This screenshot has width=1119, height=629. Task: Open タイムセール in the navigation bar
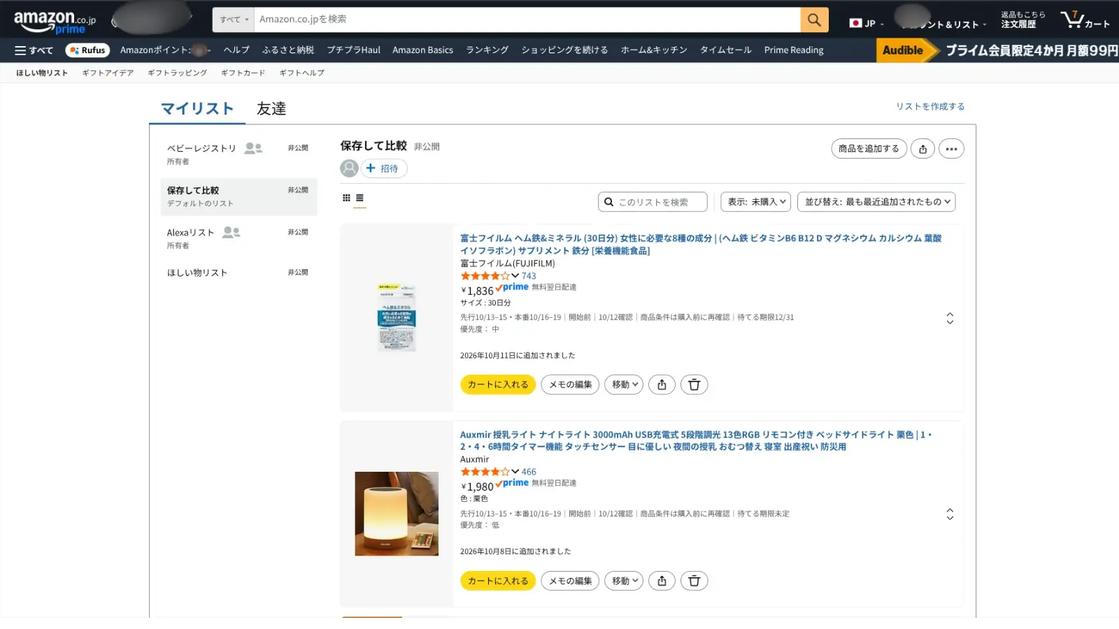point(726,50)
